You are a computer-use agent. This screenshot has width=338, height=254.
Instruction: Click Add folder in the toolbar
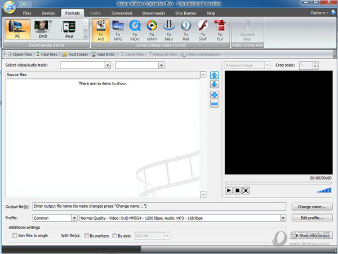tap(75, 54)
